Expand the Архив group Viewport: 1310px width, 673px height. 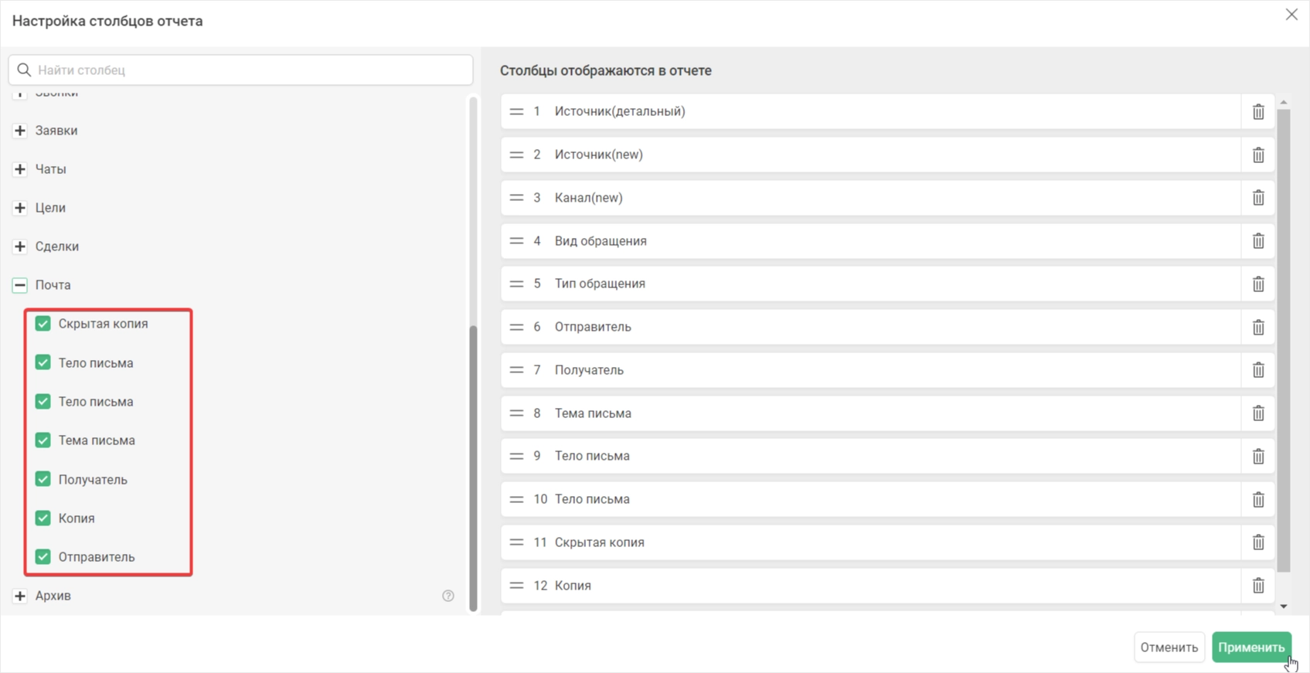pos(20,596)
